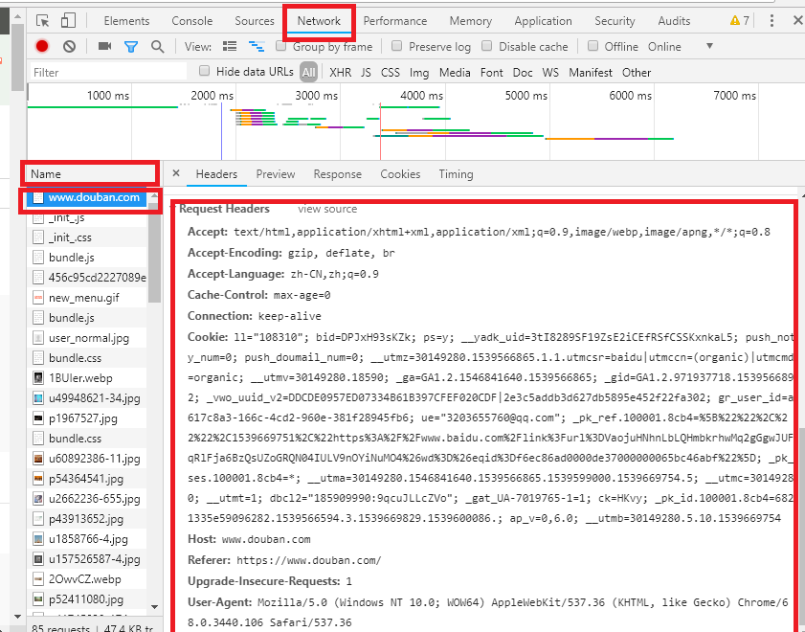Show the Preview tab of the request
The width and height of the screenshot is (805, 632).
(276, 174)
